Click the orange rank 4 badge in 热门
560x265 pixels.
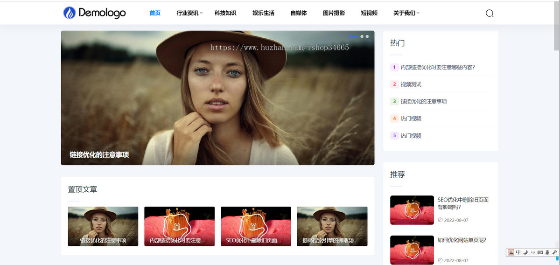click(x=394, y=119)
